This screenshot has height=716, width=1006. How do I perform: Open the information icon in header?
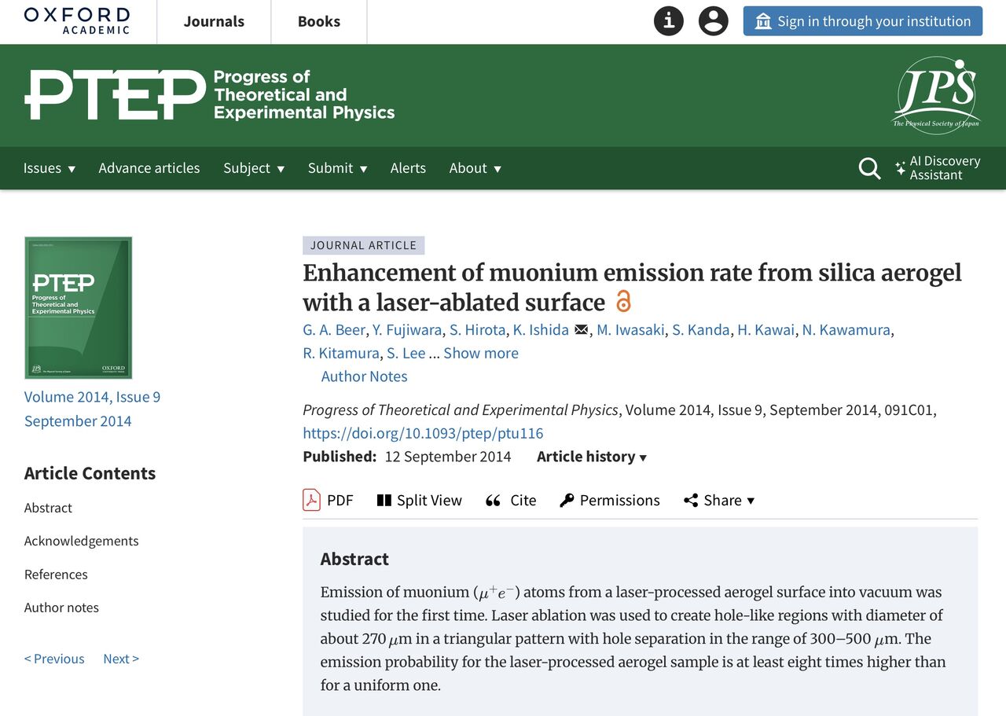click(669, 21)
